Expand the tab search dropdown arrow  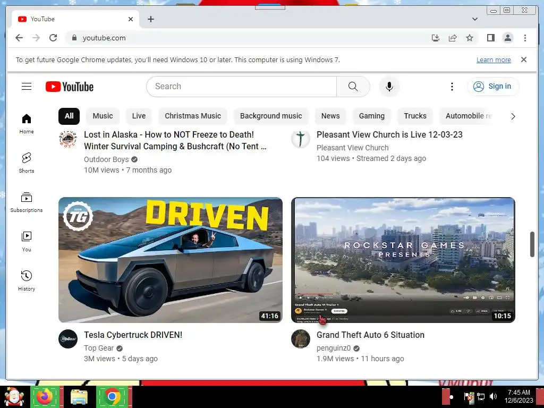[x=474, y=19]
